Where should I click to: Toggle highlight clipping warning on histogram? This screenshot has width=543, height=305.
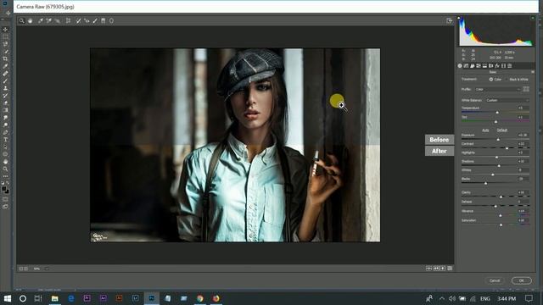point(533,18)
